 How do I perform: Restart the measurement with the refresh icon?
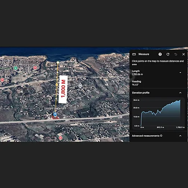pos(168,54)
